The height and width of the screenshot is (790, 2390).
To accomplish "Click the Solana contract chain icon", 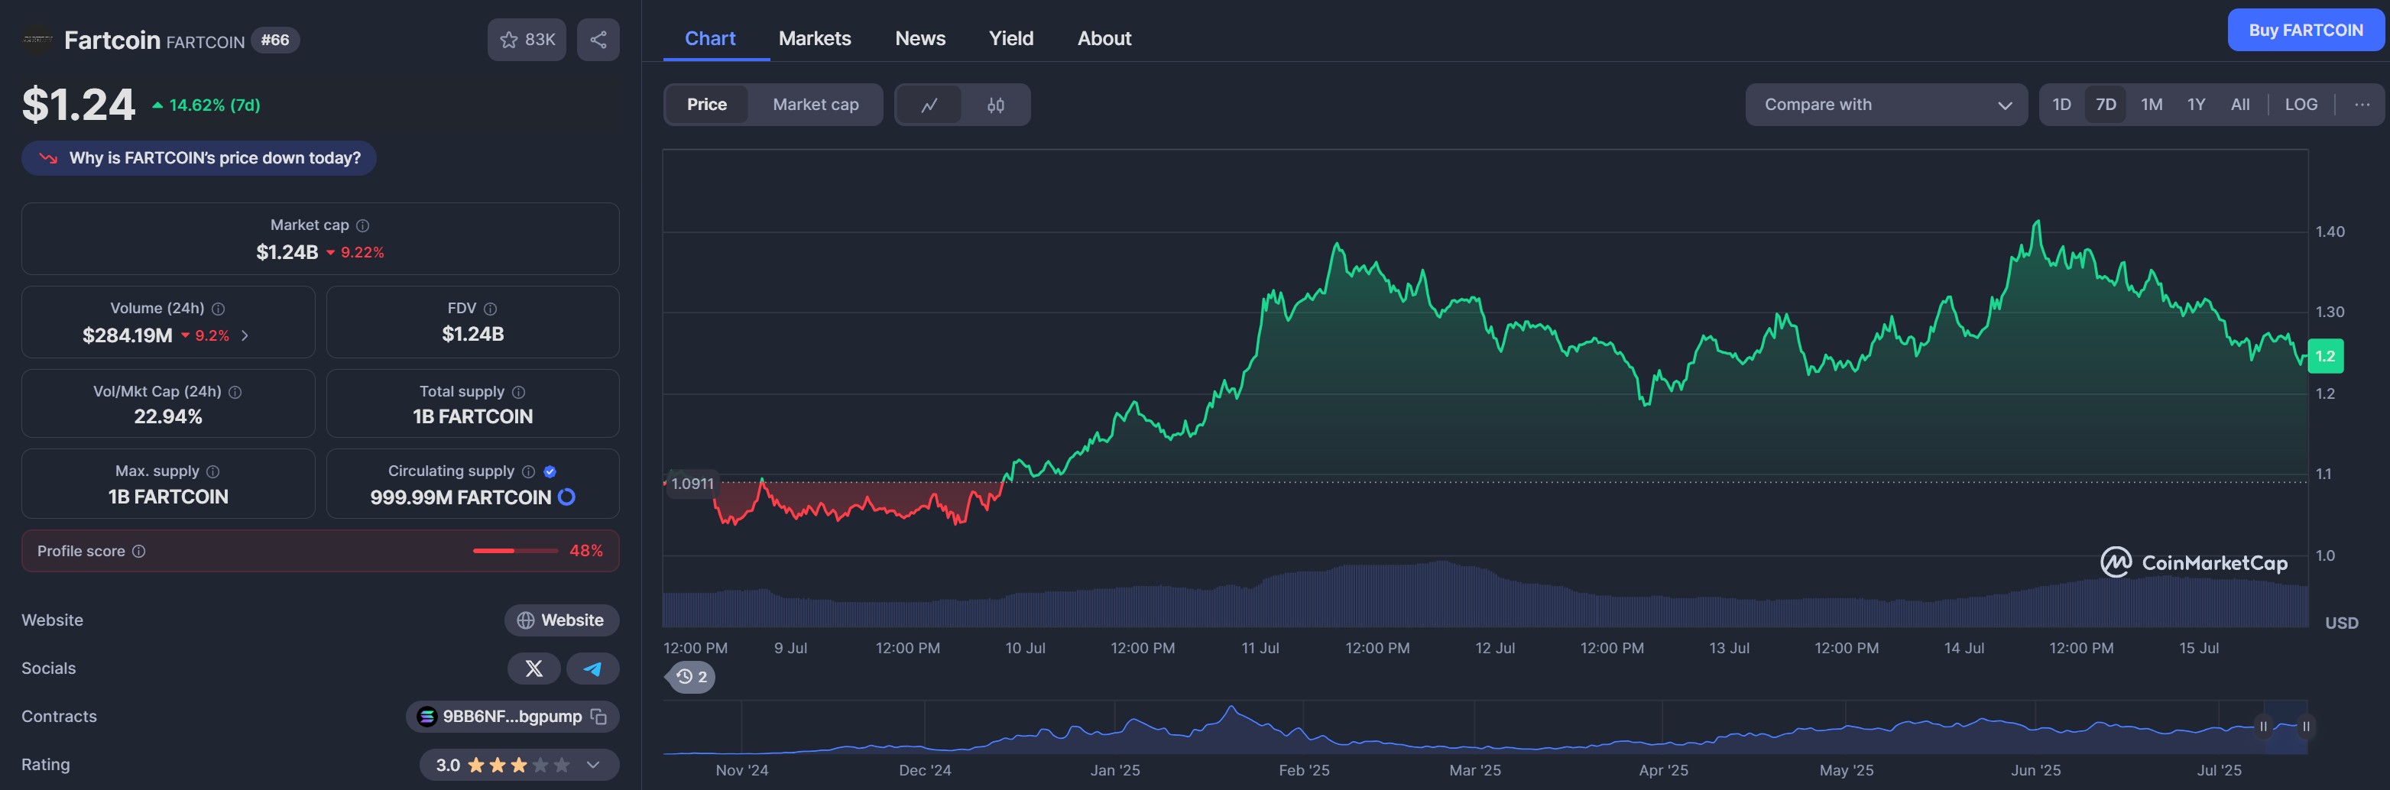I will tap(426, 717).
